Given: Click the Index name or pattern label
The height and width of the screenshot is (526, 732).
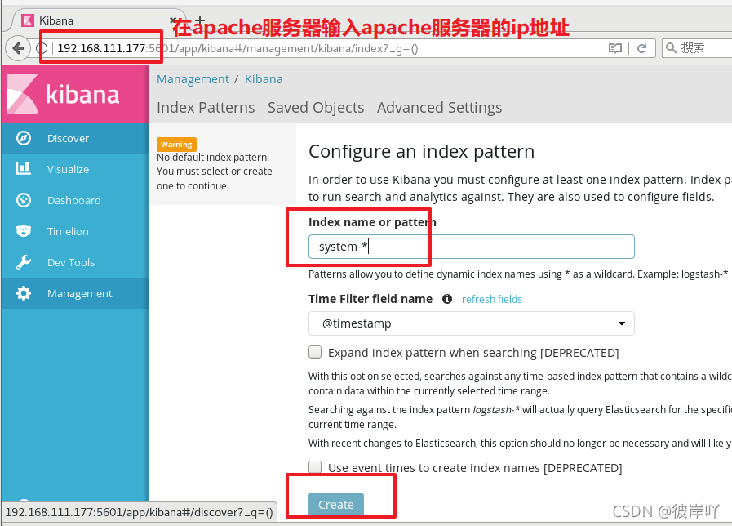Looking at the screenshot, I should click(372, 222).
